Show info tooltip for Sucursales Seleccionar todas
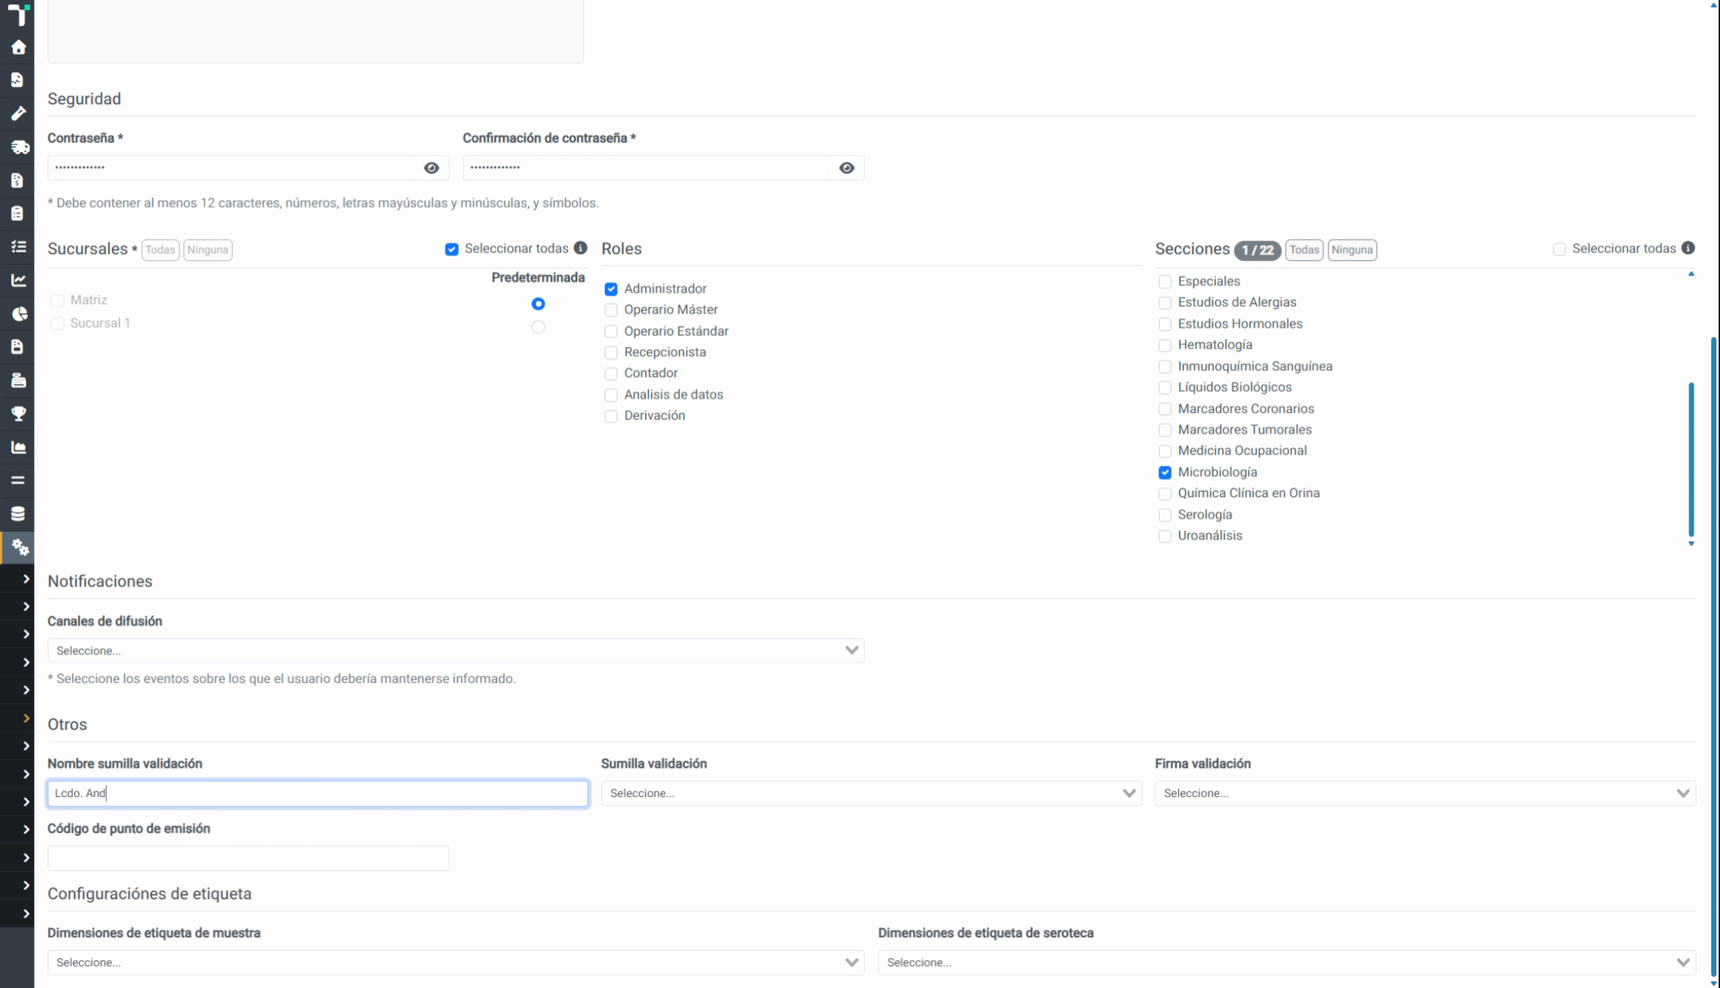This screenshot has height=988, width=1720. [x=581, y=248]
